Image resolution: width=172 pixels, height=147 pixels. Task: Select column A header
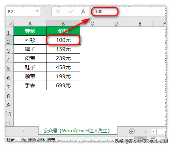pos(30,23)
